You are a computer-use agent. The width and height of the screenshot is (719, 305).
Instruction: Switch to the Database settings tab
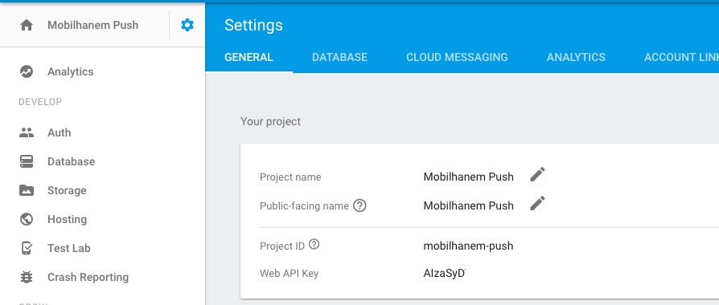click(339, 57)
